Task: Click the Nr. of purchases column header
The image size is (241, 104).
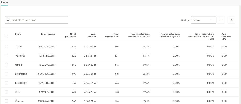Action: [x=71, y=35]
